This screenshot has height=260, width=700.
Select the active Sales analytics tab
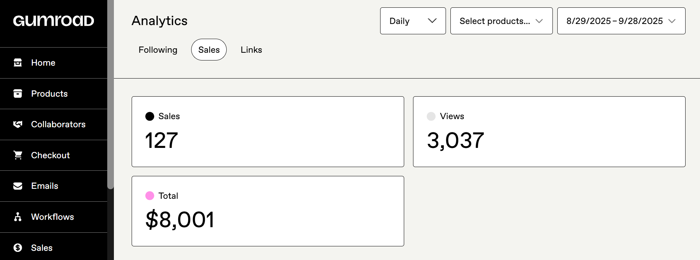(x=209, y=50)
